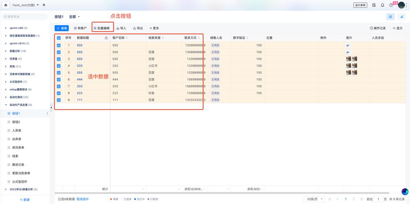
Task: Open the help question mark icon
Action: (391, 5)
